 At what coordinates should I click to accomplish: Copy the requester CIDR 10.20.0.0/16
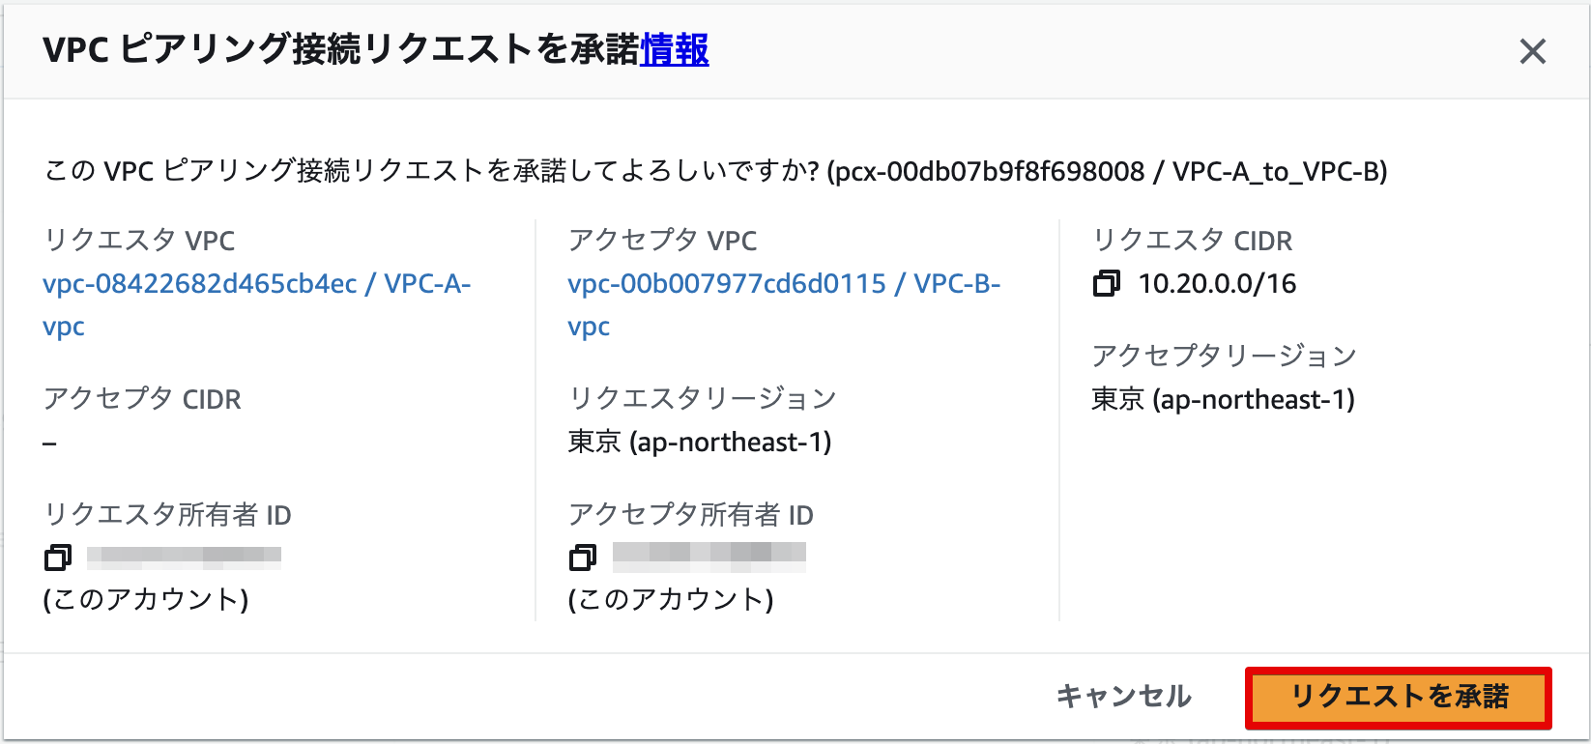point(1105,283)
